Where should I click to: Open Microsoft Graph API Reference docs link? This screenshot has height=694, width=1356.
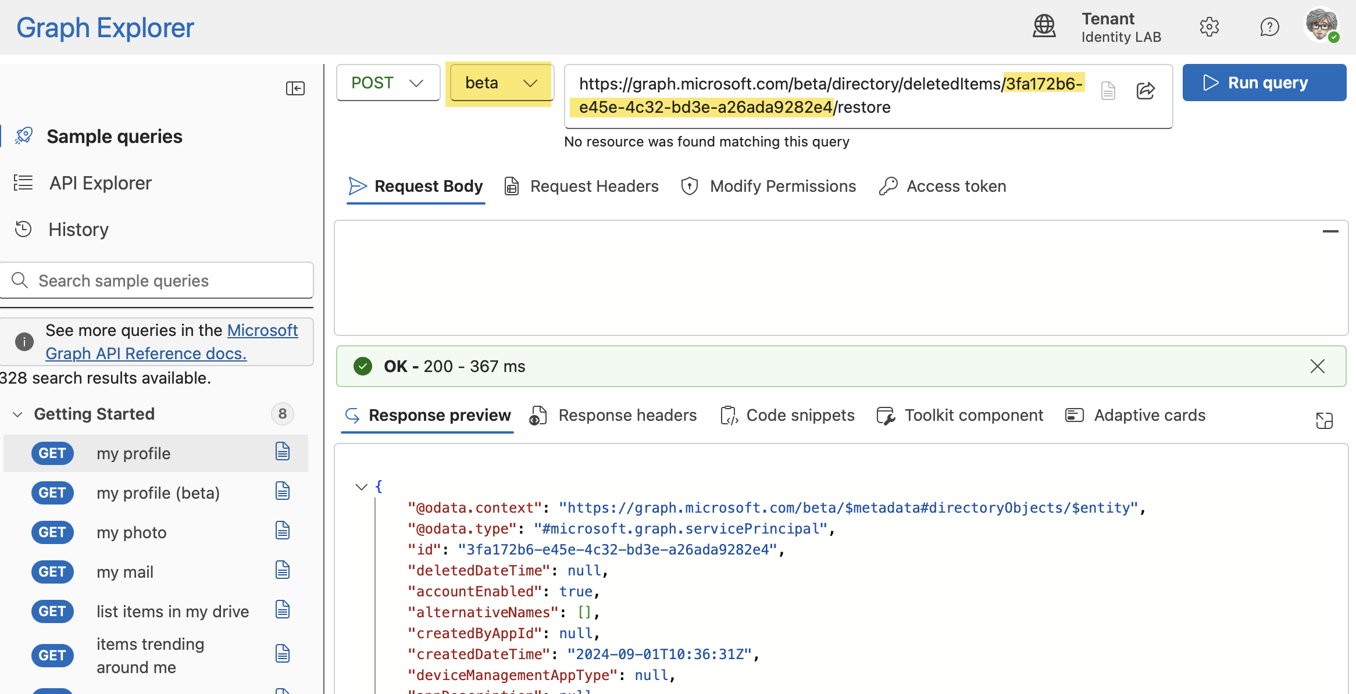click(172, 342)
